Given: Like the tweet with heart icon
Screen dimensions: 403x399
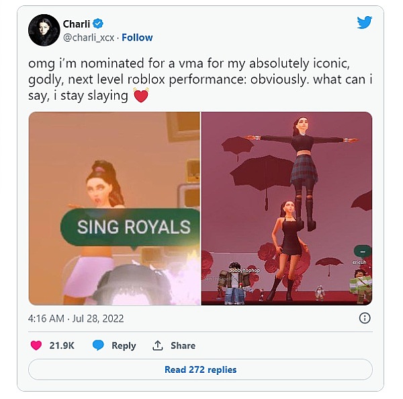Looking at the screenshot, I should coord(36,345).
